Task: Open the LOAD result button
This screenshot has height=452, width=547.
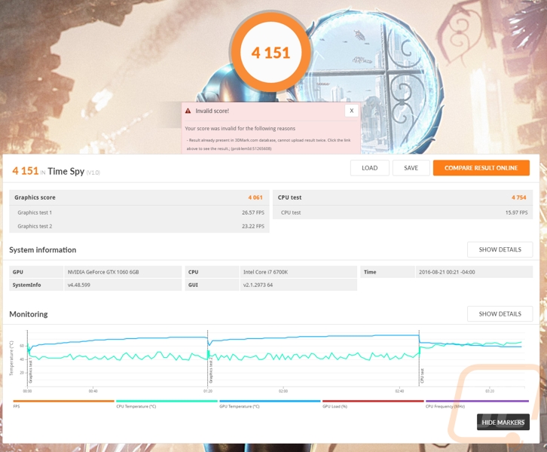Action: [x=369, y=168]
